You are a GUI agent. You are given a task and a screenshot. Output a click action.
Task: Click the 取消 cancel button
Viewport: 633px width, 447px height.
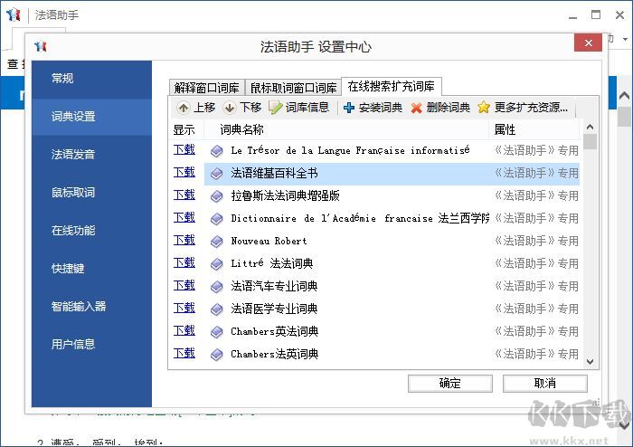(545, 383)
